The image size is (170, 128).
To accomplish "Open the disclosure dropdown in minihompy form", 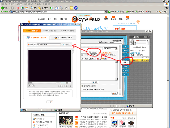I will point(82,86).
